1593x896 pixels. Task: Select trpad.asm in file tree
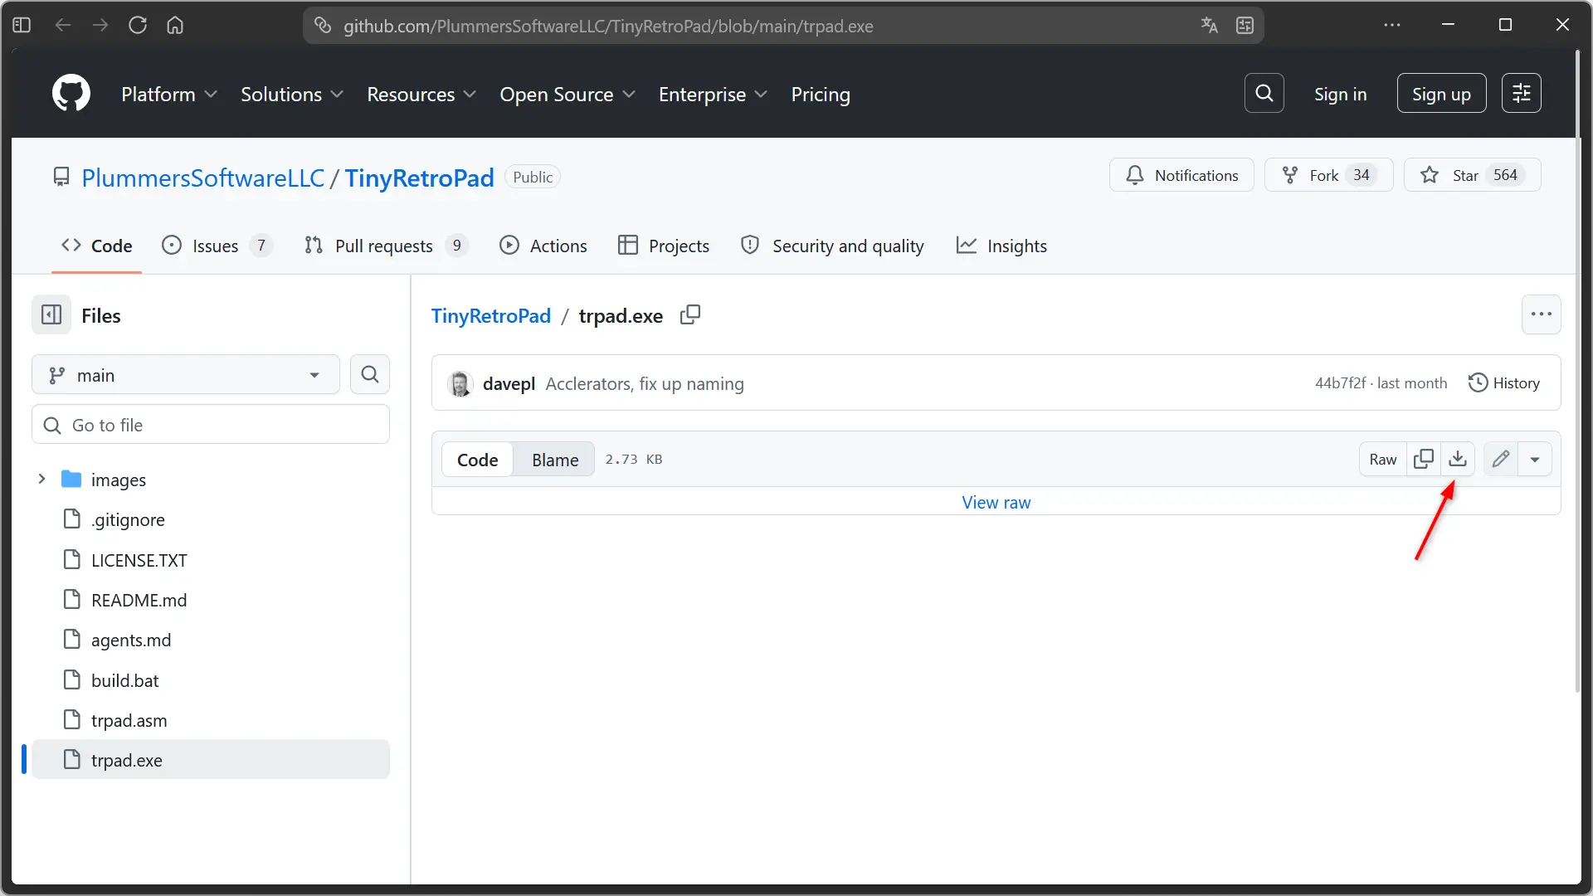click(211, 720)
